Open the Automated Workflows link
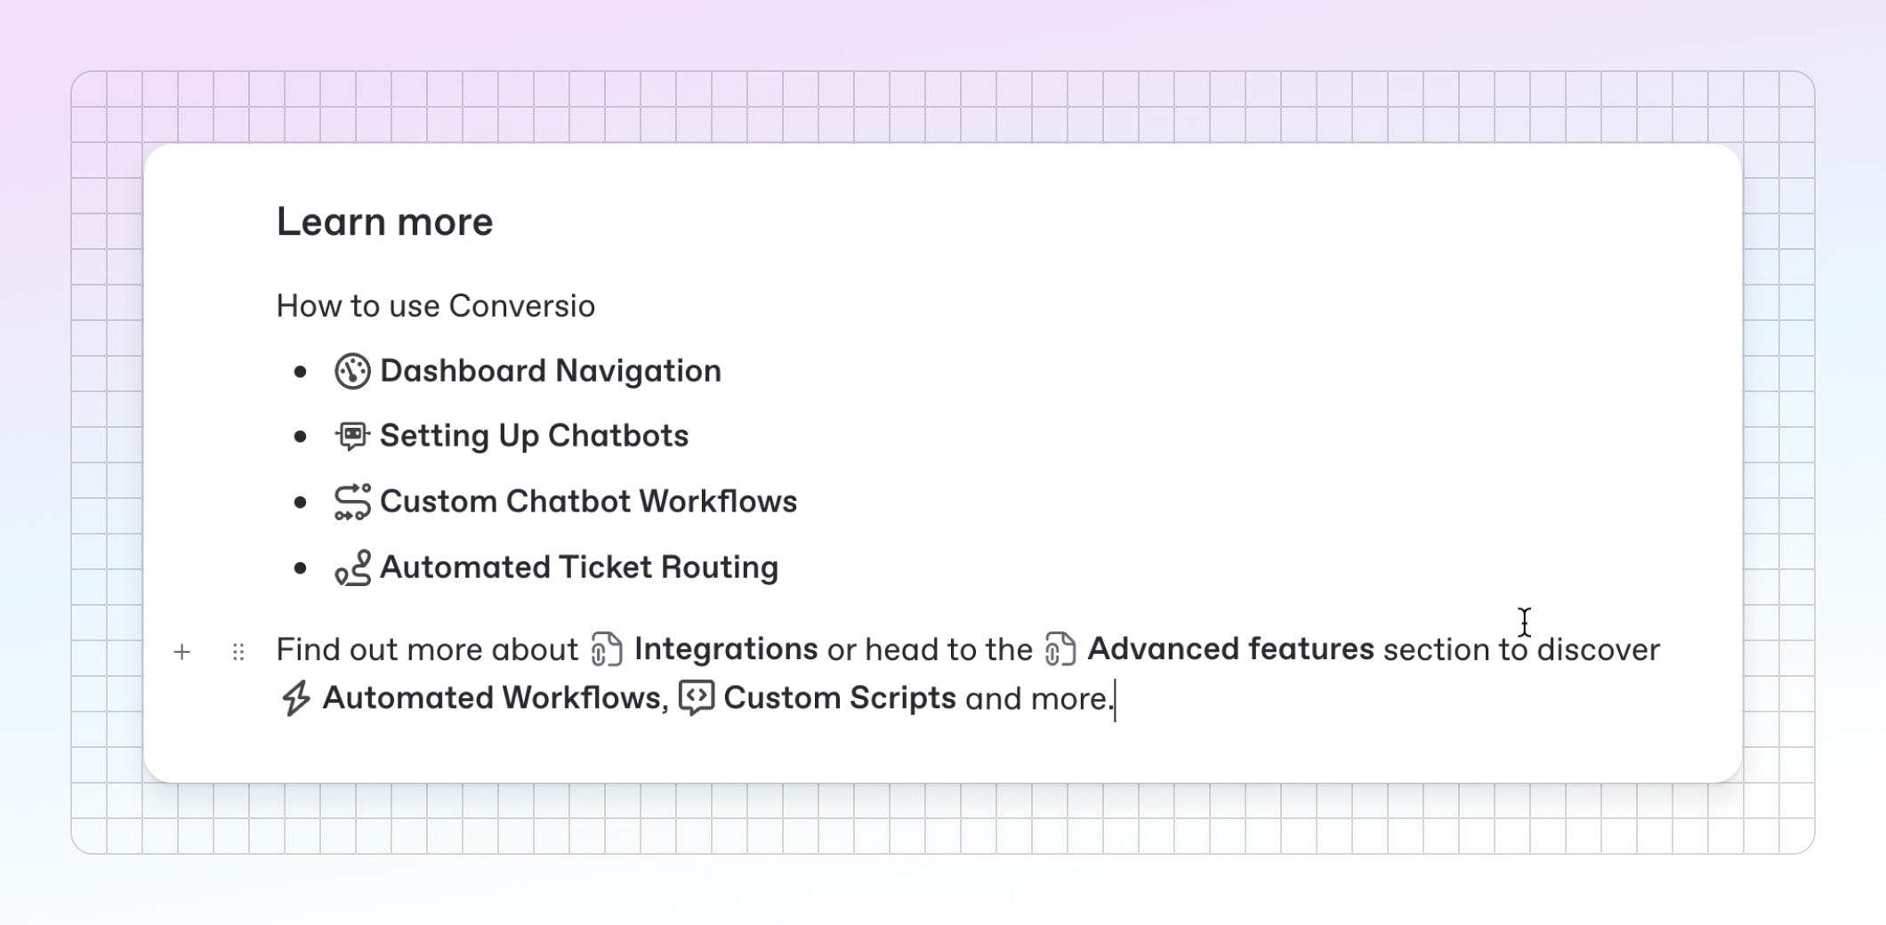Image resolution: width=1886 pixels, height=925 pixels. tap(495, 698)
